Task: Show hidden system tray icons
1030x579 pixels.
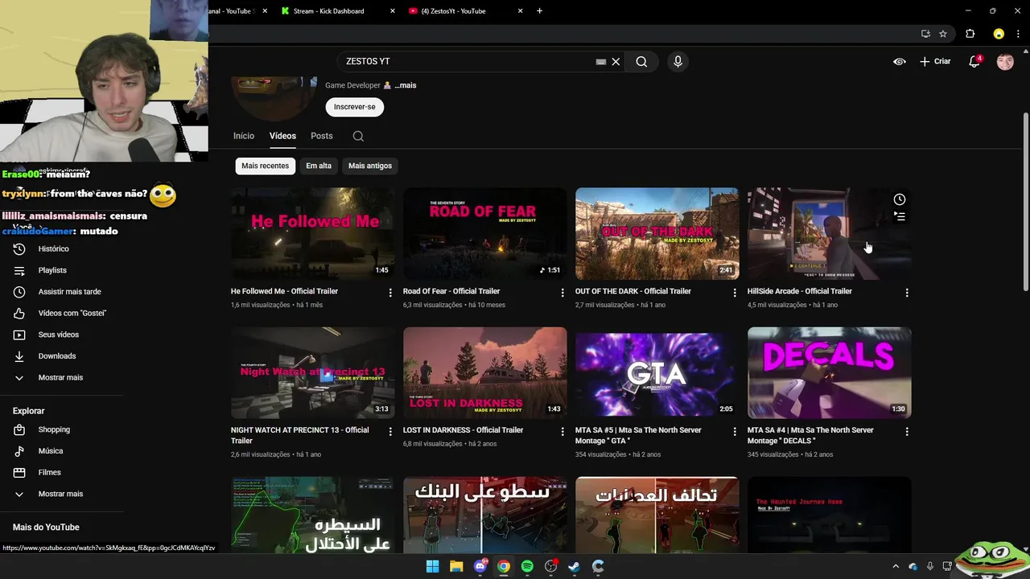Action: (x=896, y=566)
